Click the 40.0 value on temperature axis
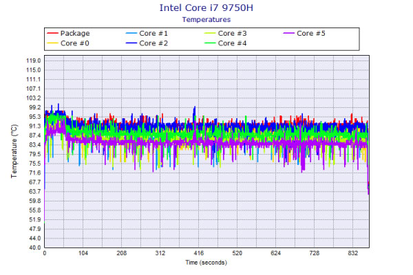This screenshot has height=275, width=413. pyautogui.click(x=35, y=247)
